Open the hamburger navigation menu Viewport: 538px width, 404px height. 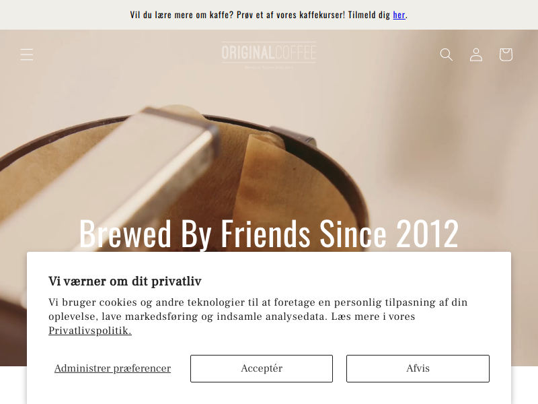point(27,55)
